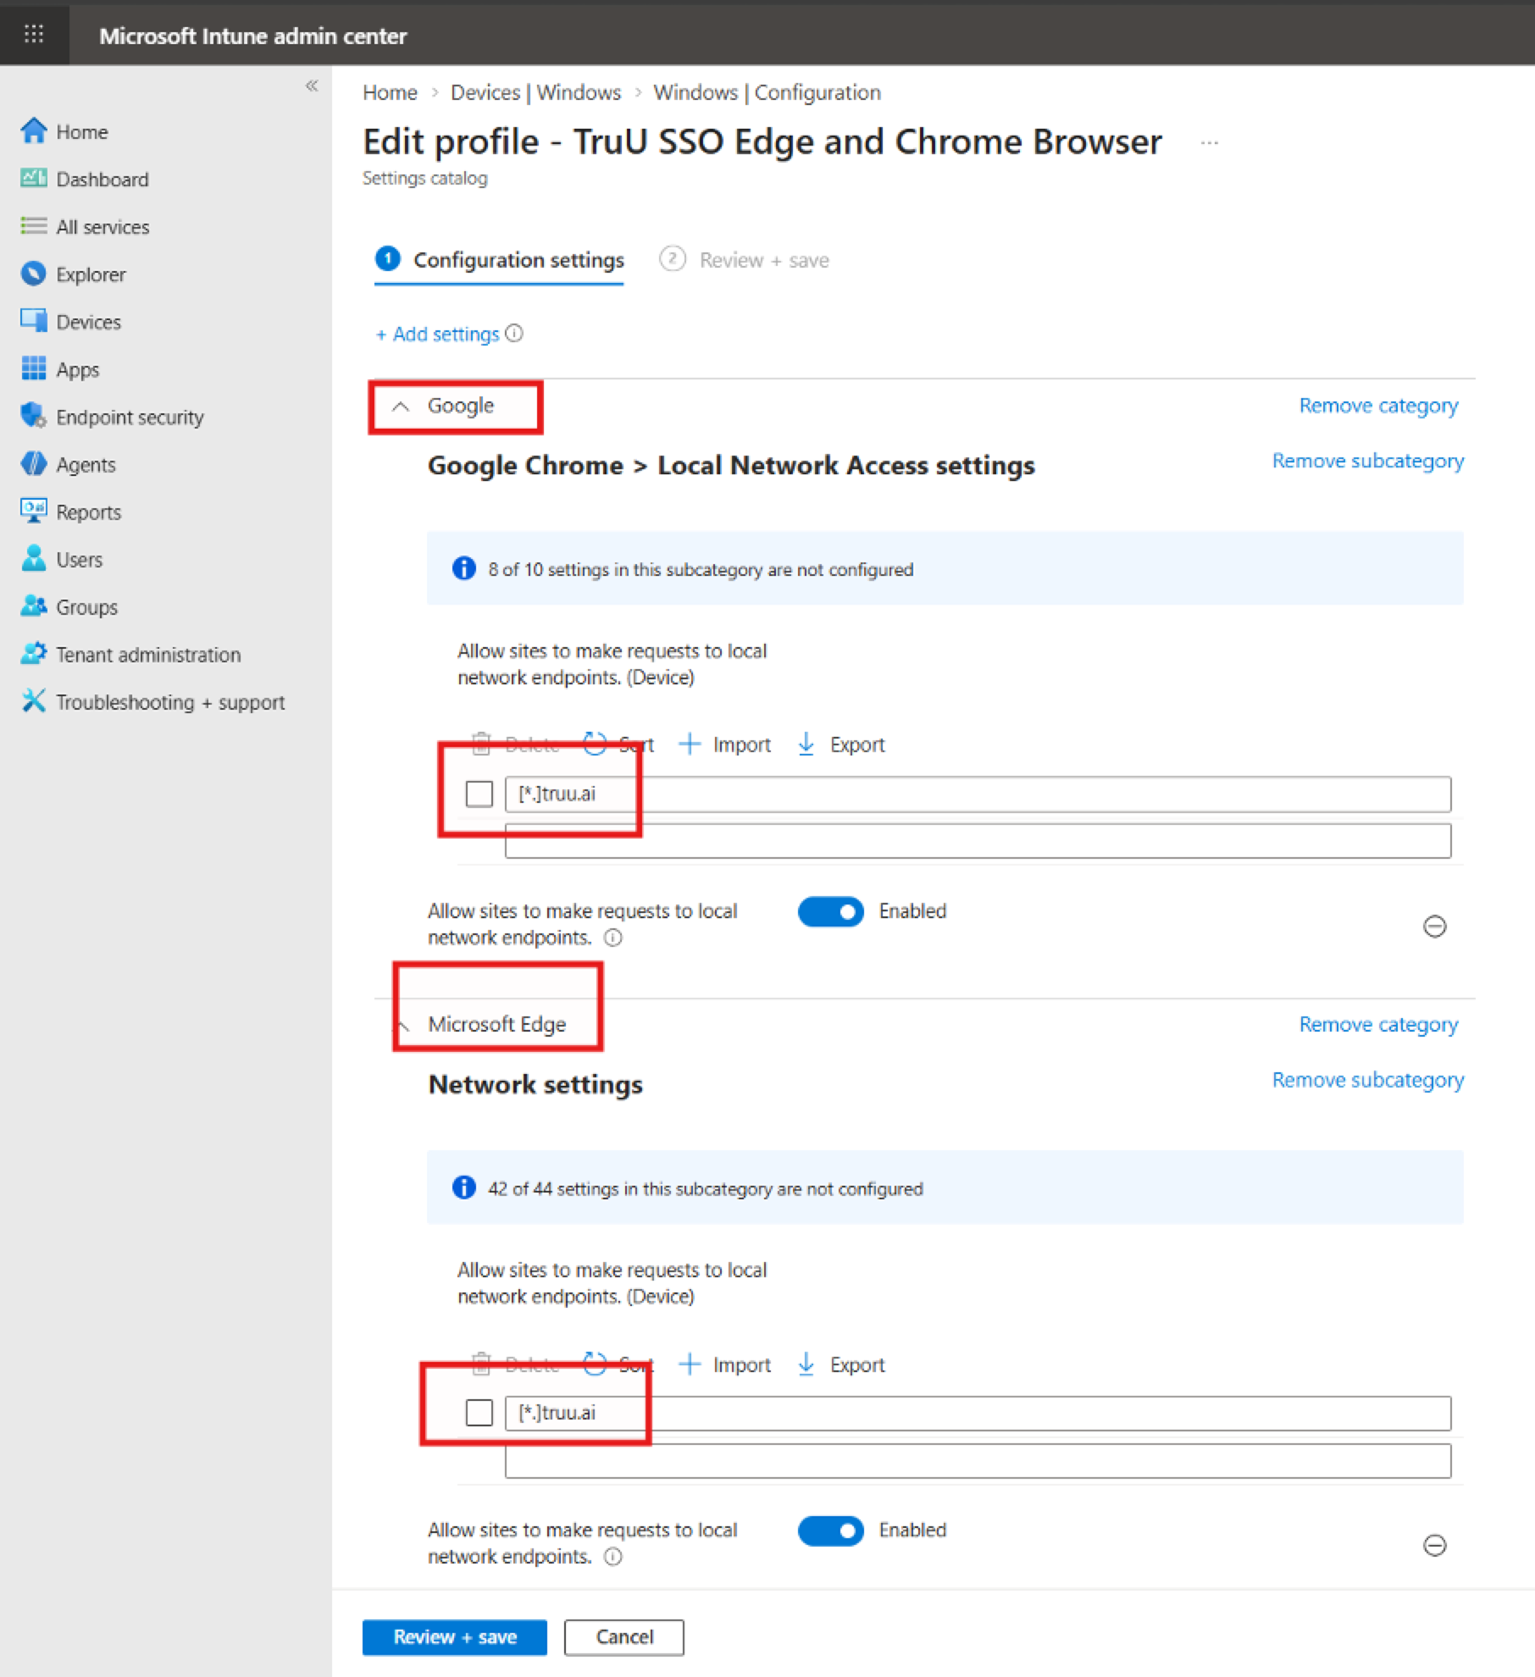The height and width of the screenshot is (1677, 1535).
Task: Click Remove subcategory for Local Network Access
Action: point(1368,461)
